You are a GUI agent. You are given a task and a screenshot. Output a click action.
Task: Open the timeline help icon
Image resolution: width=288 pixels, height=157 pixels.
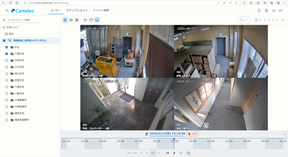click(x=188, y=153)
